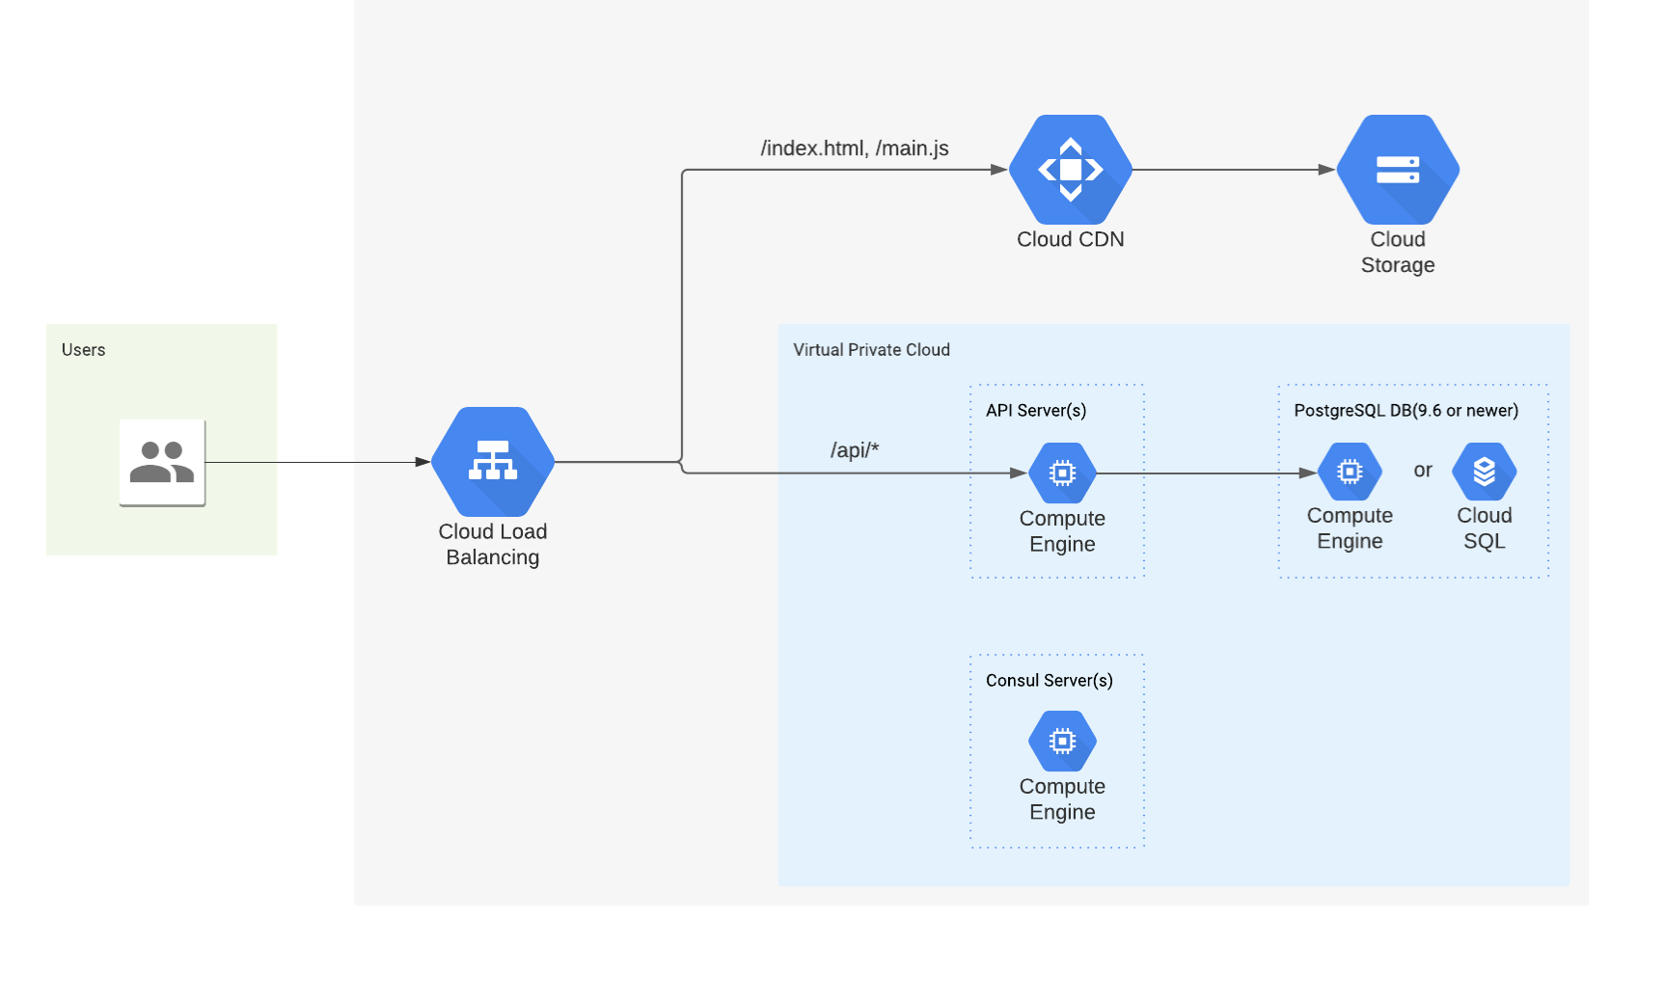Select the "/api/*" route label
This screenshot has width=1664, height=1000.
[855, 450]
